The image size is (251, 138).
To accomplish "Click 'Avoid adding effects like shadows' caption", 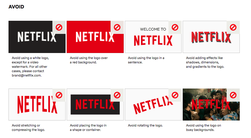I will (x=205, y=62).
